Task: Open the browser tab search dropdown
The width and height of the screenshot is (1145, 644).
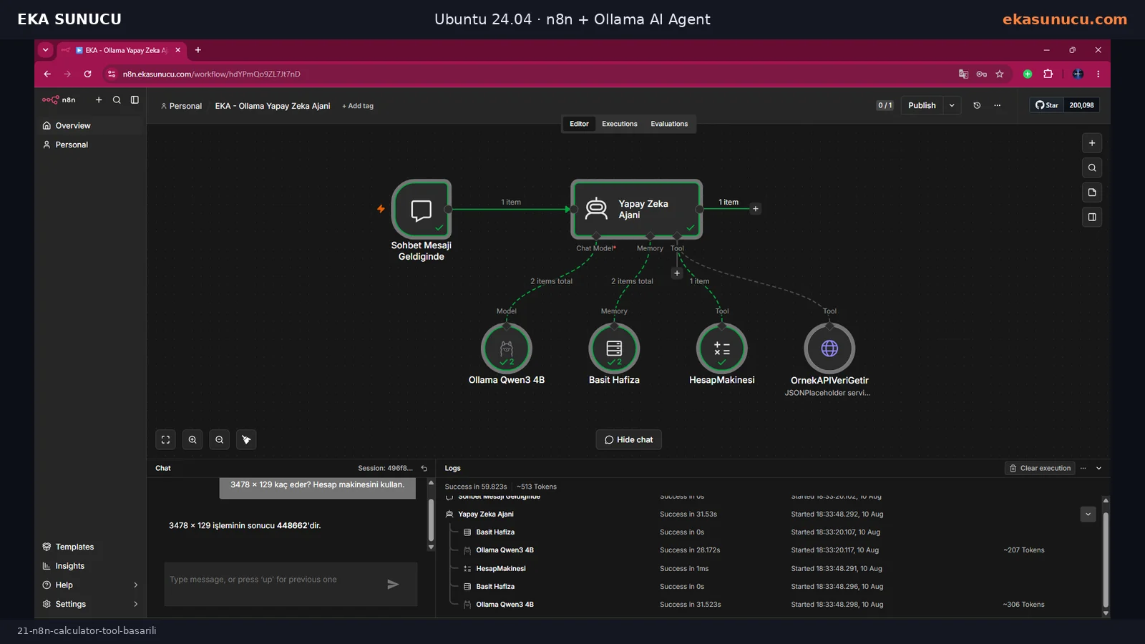Action: click(46, 50)
